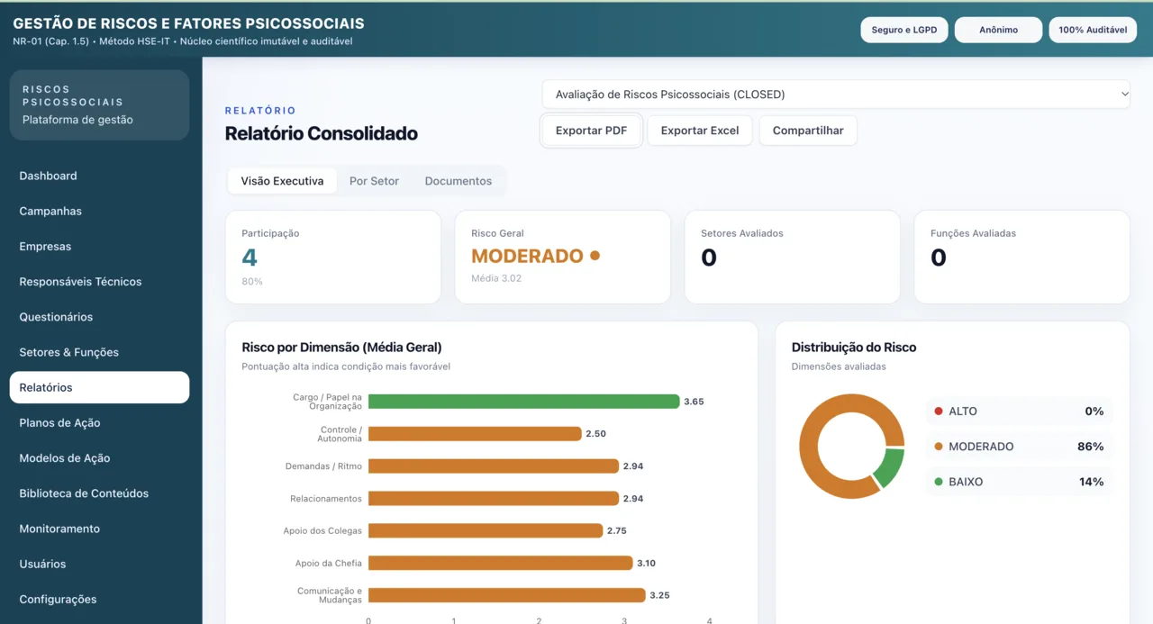Viewport: 1153px width, 624px height.
Task: Click 'Risco por Dimensão (Média Geral)' title
Action: 341,348
